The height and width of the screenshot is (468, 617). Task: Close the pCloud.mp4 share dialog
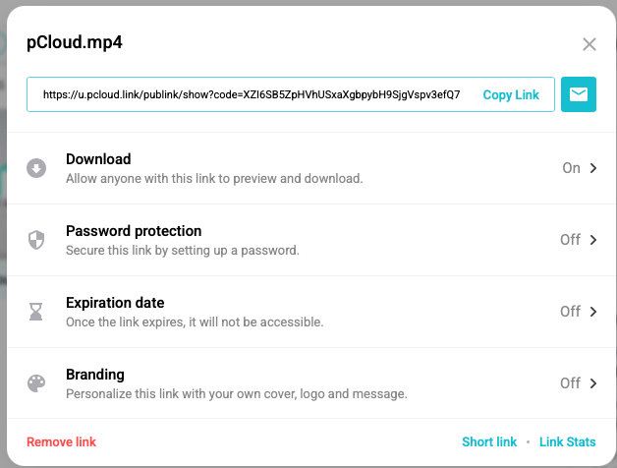pos(589,44)
